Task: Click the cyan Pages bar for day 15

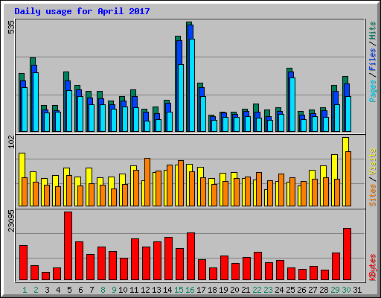Action: coord(181,98)
